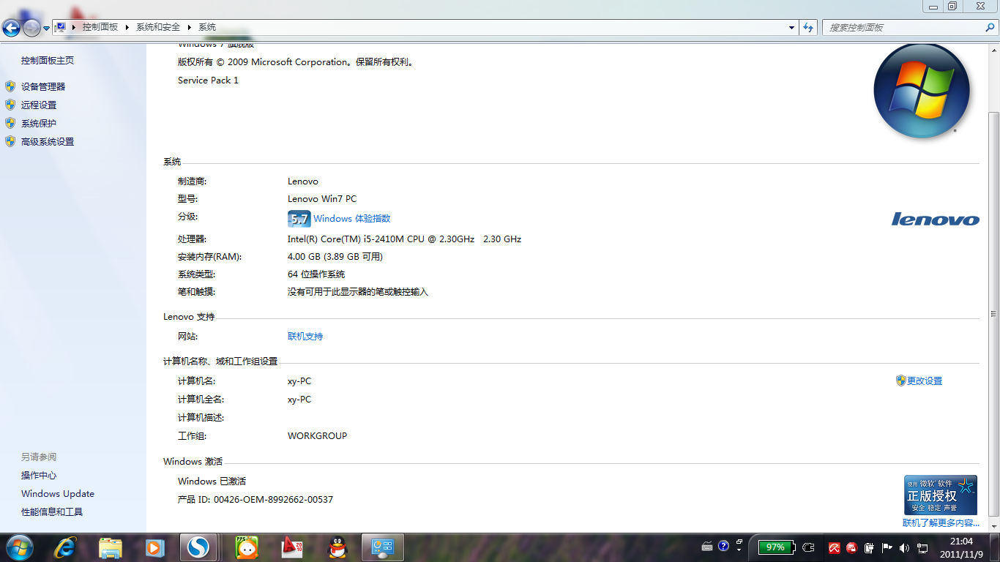Open the QQ penguin taskbar icon
1000x562 pixels.
(336, 547)
